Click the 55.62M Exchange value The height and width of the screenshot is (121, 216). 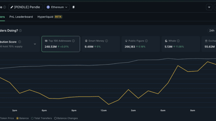210,47
